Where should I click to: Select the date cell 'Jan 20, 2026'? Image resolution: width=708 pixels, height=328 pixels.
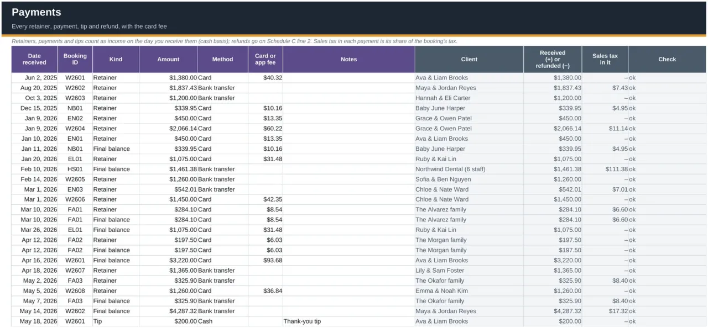(34, 159)
